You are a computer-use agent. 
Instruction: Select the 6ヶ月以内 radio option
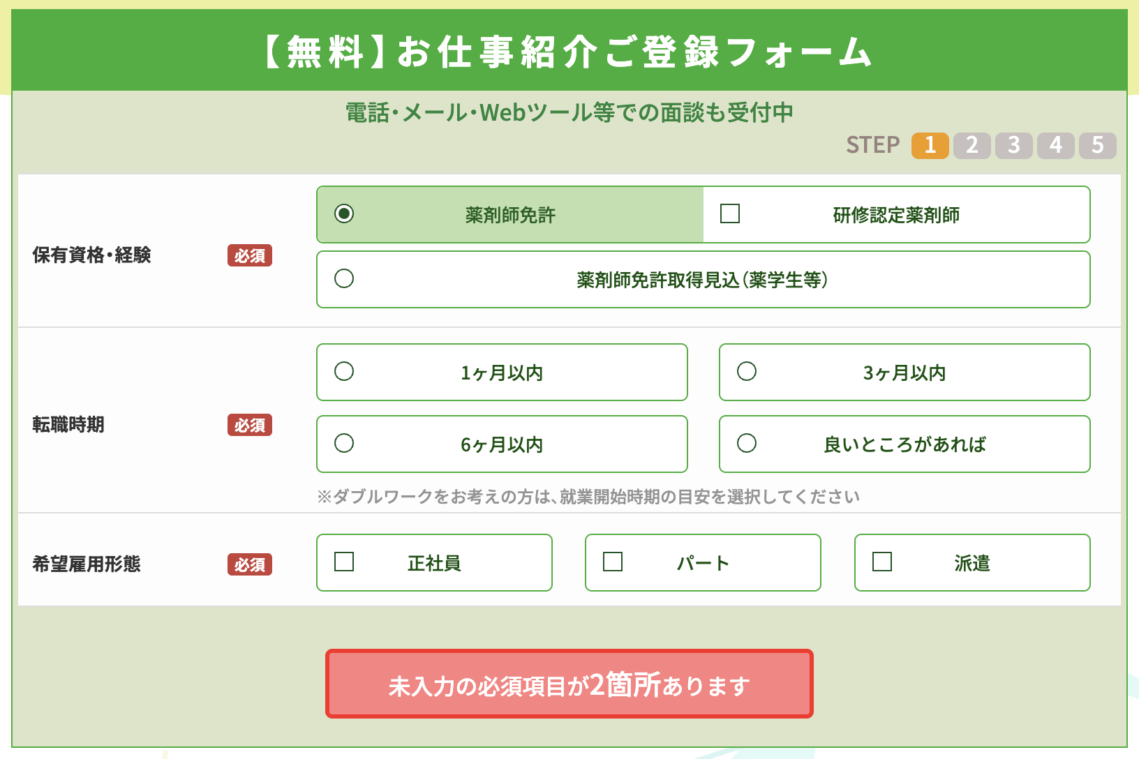click(x=344, y=443)
